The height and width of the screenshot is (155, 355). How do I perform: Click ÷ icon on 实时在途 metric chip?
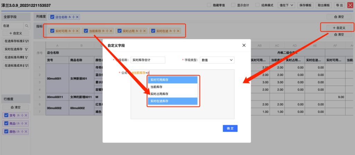point(174,31)
